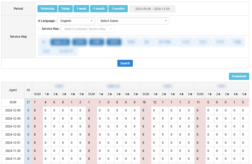Expand the Select Game dropdown

click(x=133, y=21)
